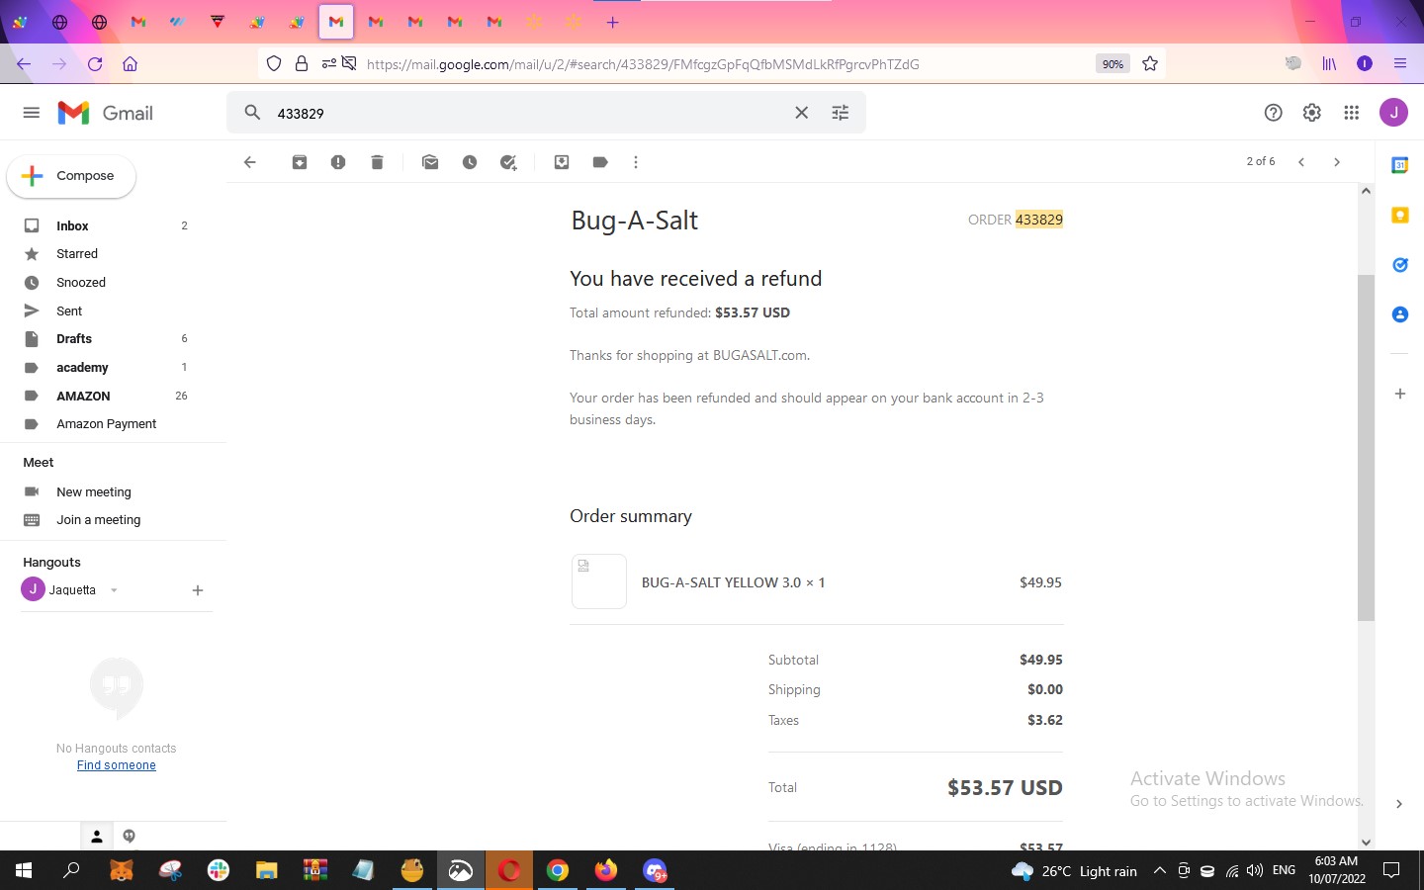Click the search magnifier in Gmail

(253, 113)
